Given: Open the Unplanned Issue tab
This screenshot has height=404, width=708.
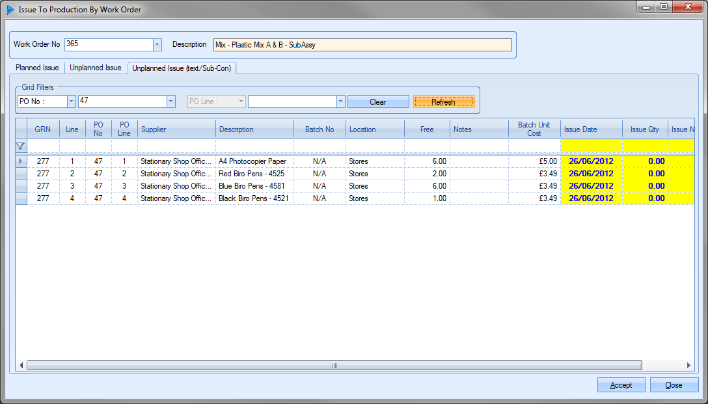Looking at the screenshot, I should (96, 68).
